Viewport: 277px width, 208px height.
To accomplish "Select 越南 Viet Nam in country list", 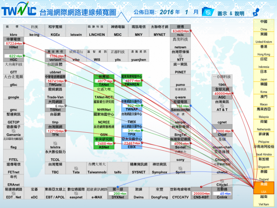I will tap(264, 200).
